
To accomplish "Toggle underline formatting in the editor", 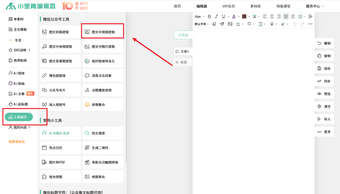I will 224,16.
